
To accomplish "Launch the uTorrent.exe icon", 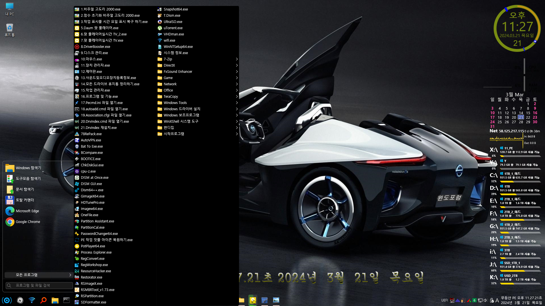I will point(160,28).
